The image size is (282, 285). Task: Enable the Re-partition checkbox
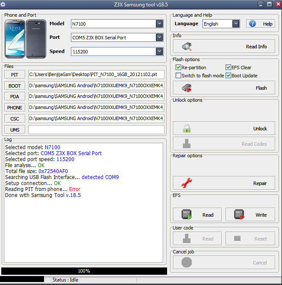coord(178,68)
